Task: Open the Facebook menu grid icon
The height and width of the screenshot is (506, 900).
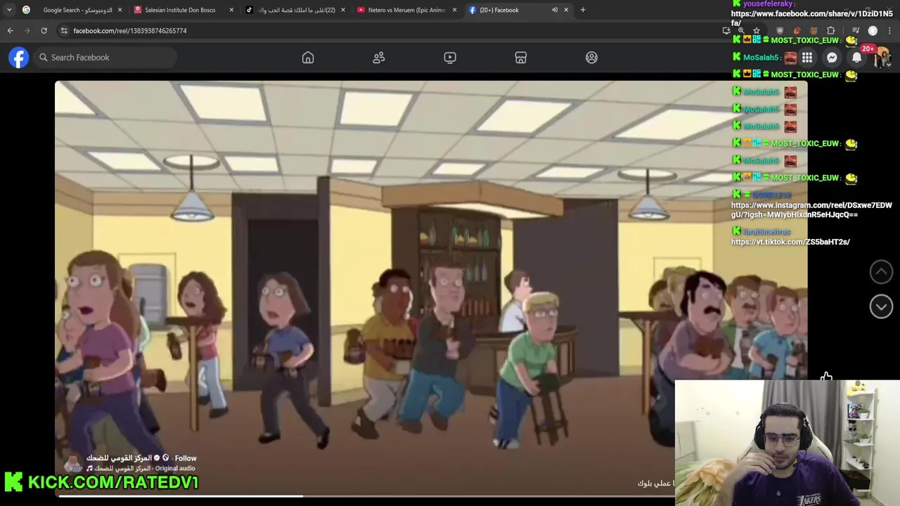Action: pos(807,58)
